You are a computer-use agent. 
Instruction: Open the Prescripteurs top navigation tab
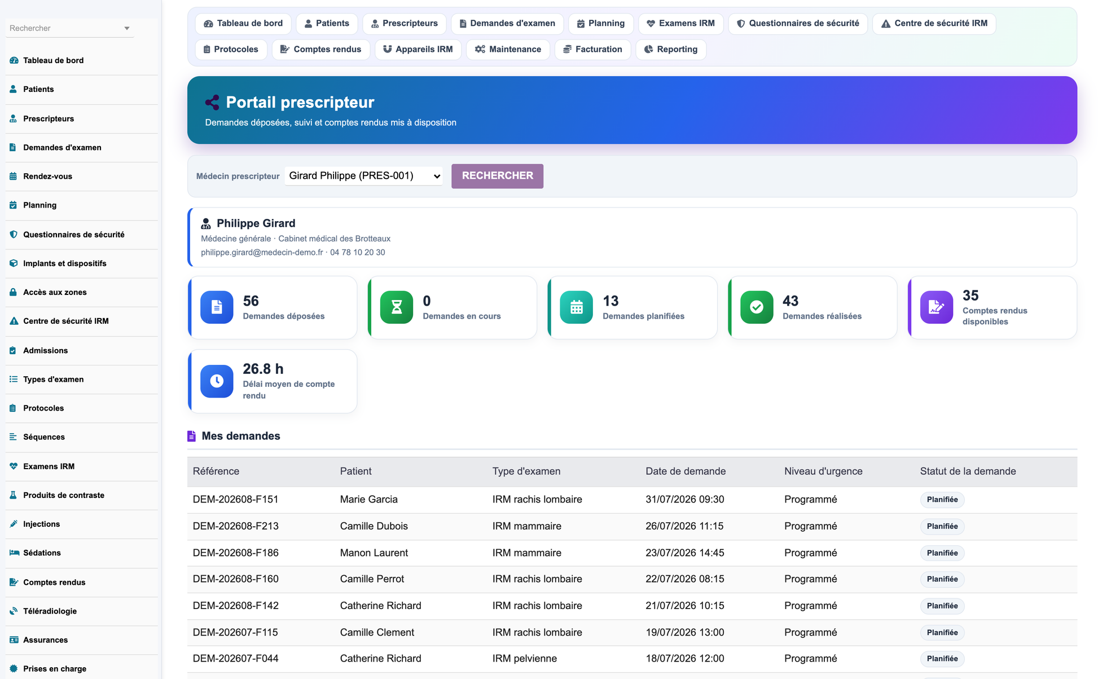(x=404, y=23)
